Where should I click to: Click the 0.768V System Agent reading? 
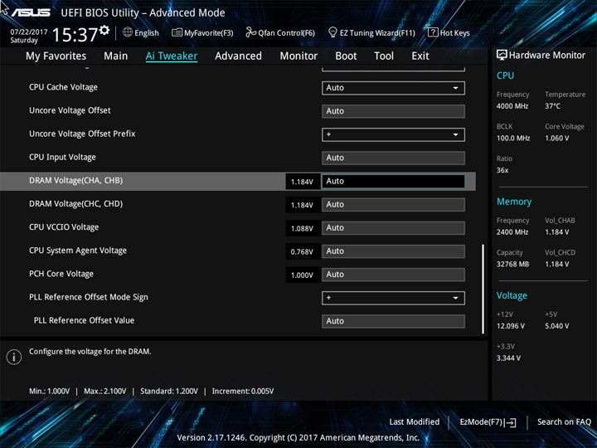[302, 252]
